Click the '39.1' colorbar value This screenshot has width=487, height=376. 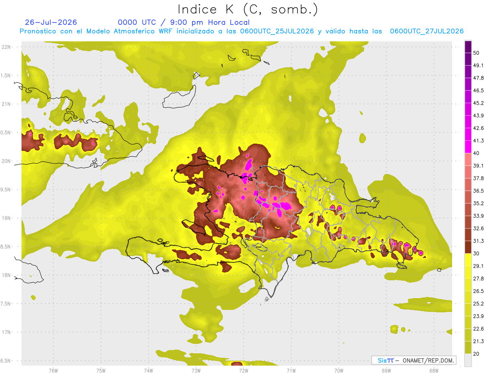point(478,165)
